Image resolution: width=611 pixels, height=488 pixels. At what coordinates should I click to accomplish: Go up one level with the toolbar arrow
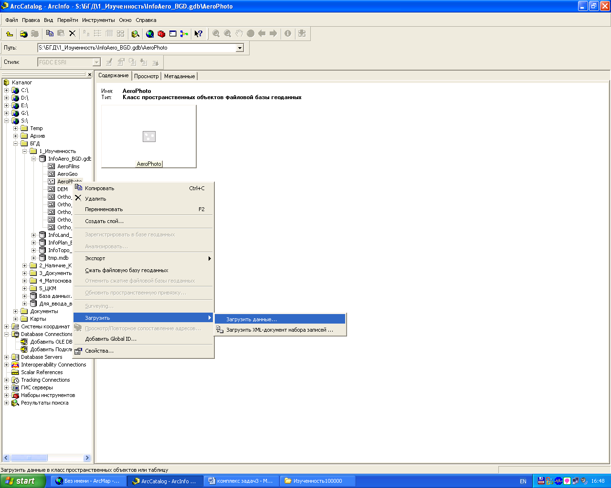click(10, 33)
